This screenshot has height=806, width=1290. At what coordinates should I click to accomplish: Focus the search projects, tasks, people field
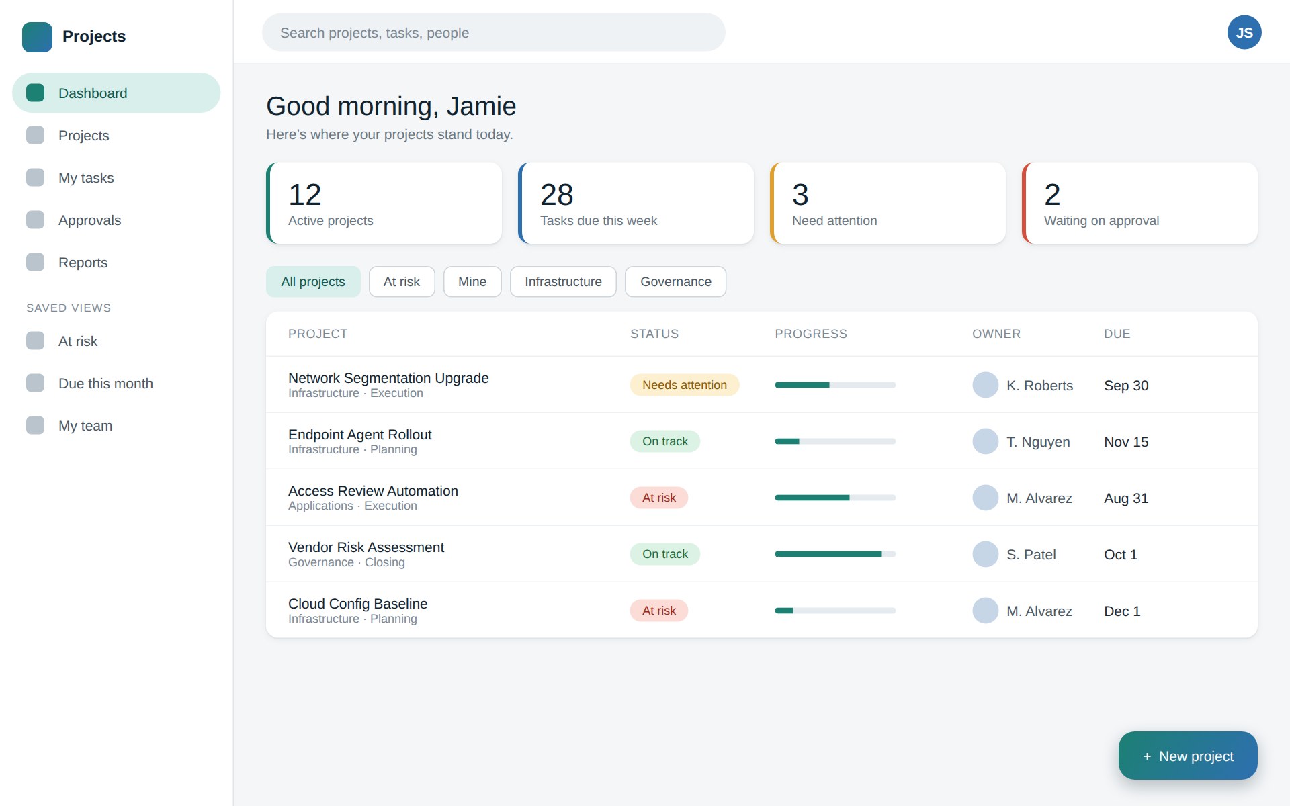[494, 32]
